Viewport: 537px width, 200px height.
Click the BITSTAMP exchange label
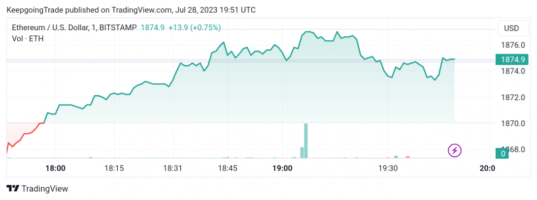(x=117, y=28)
